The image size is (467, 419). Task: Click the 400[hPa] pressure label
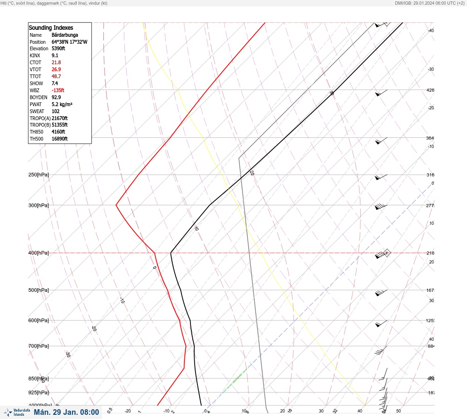coord(39,253)
